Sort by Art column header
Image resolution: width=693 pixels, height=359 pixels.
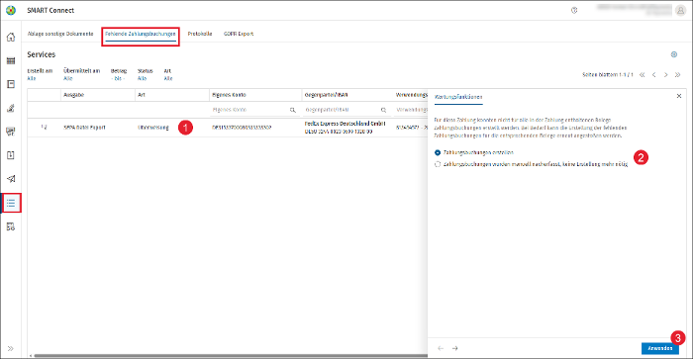coord(142,95)
